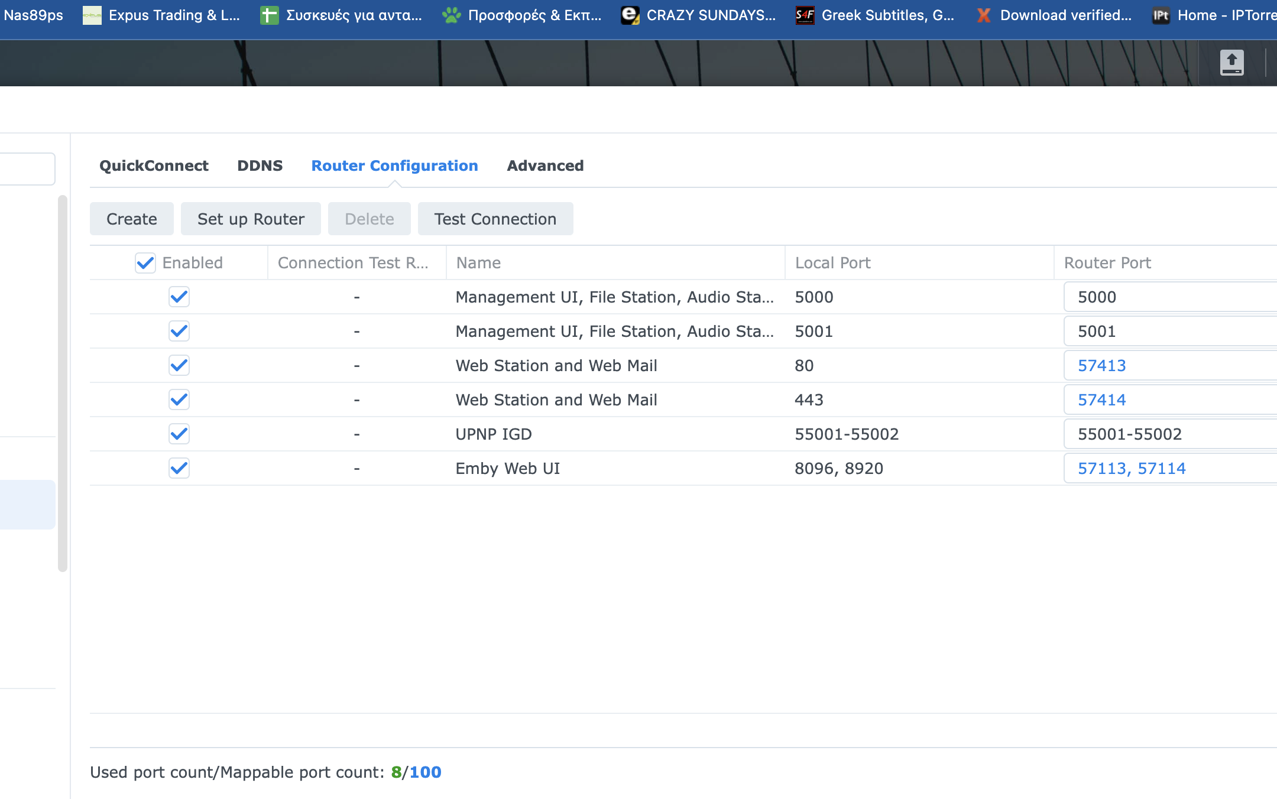Viewport: 1277px width, 799px height.
Task: Click the Create button
Action: (x=131, y=219)
